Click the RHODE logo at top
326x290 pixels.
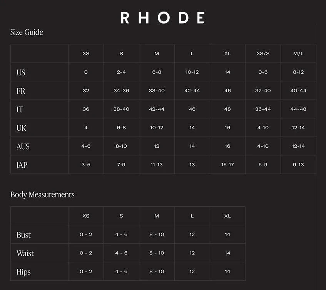pos(163,18)
